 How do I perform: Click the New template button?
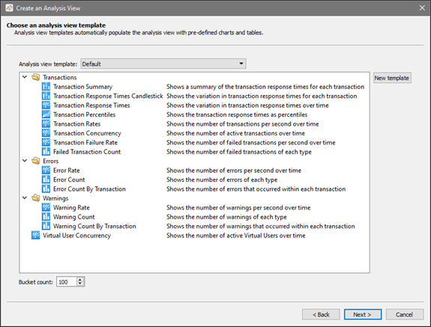(392, 78)
